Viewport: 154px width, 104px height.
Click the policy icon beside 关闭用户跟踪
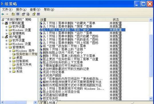coord(41,75)
